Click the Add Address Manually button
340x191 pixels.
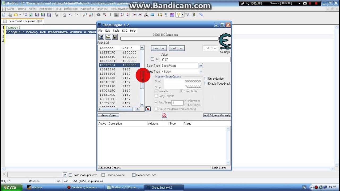(x=217, y=115)
